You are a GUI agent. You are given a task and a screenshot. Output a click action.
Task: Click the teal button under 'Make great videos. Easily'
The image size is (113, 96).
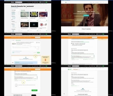[x=86, y=15]
